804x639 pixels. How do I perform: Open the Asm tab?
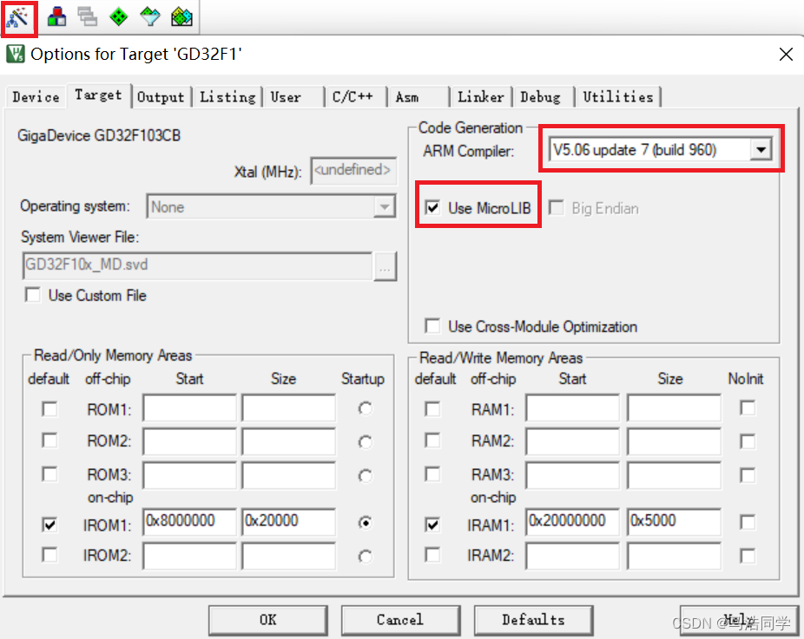pyautogui.click(x=418, y=97)
